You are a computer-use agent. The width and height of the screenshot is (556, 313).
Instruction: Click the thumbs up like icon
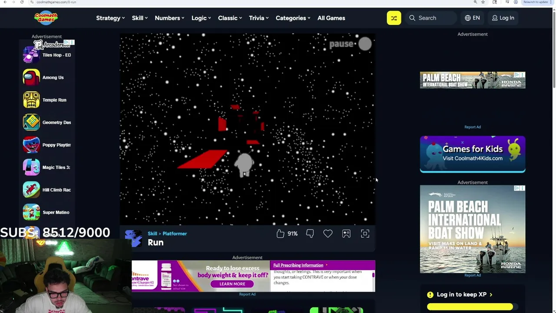point(280,234)
